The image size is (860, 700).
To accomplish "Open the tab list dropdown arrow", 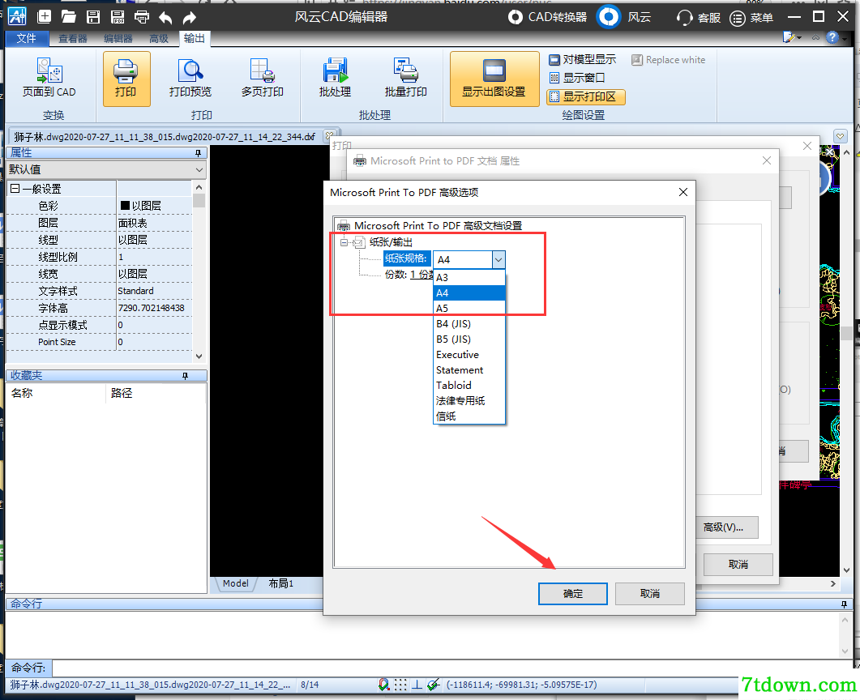I will point(839,135).
